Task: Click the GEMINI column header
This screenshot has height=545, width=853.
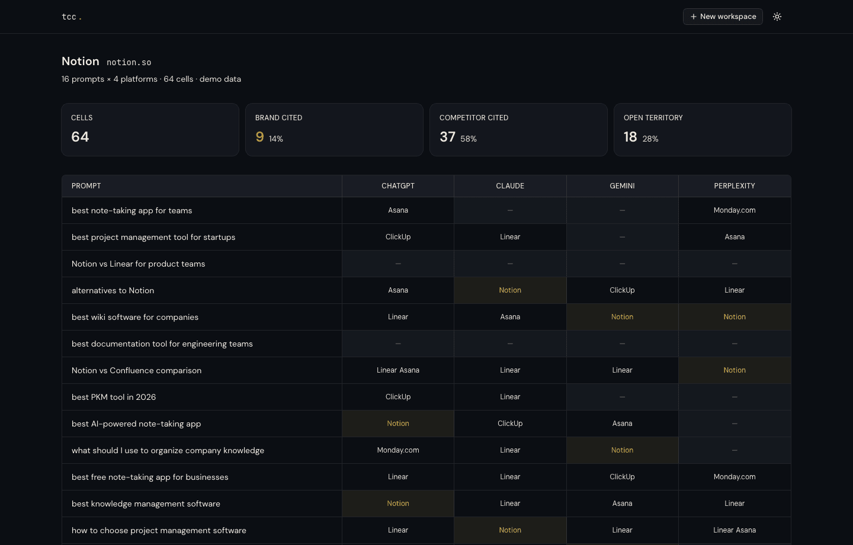Action: tap(622, 186)
